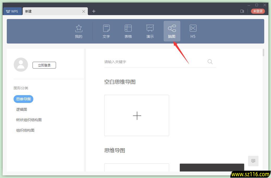Screen dimensions: 271x178
Task: Click the search magnifier icon
Action: pyautogui.click(x=210, y=62)
